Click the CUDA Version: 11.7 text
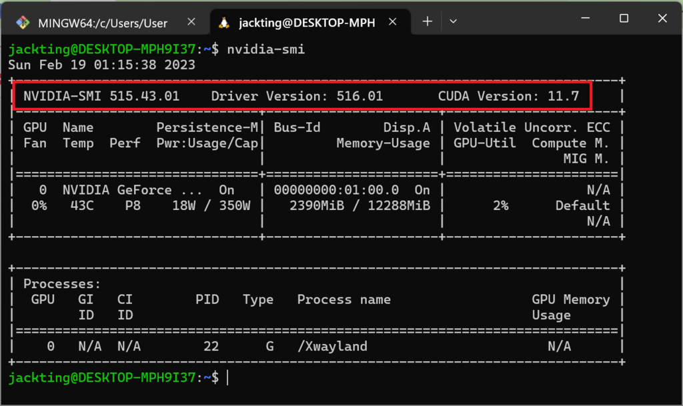The image size is (683, 406). coord(508,96)
